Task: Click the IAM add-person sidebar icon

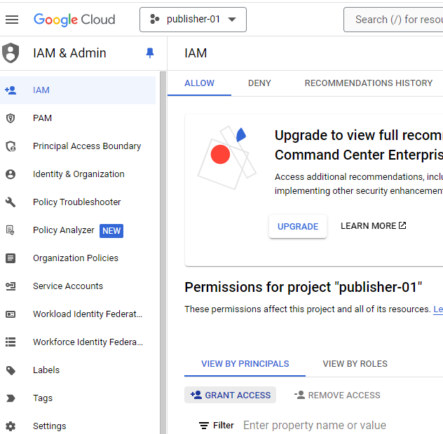Action: pyautogui.click(x=11, y=90)
